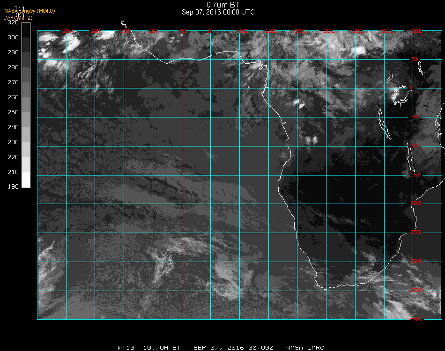Click the 'NASA LARC' footer credit
Screen dimensions: 445x351
click(x=305, y=348)
